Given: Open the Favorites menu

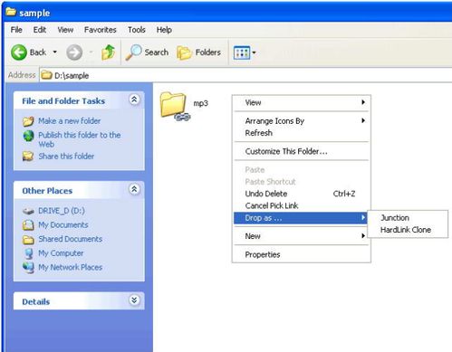Looking at the screenshot, I should tap(101, 30).
